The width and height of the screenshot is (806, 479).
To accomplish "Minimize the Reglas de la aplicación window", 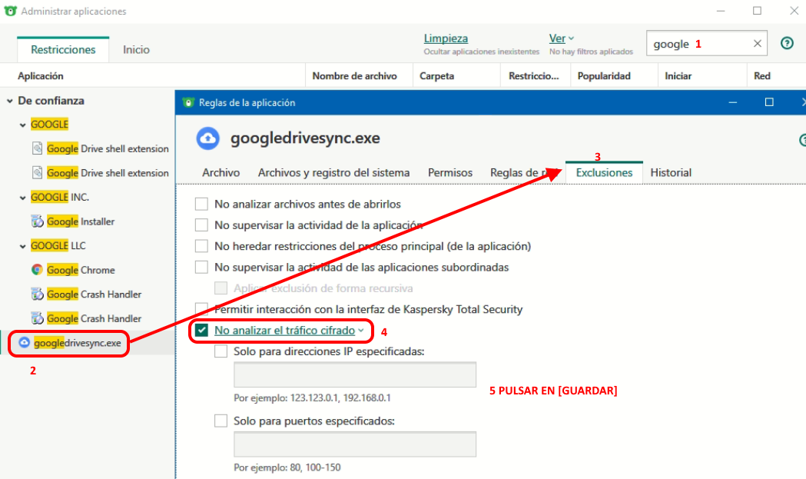I will pos(732,102).
